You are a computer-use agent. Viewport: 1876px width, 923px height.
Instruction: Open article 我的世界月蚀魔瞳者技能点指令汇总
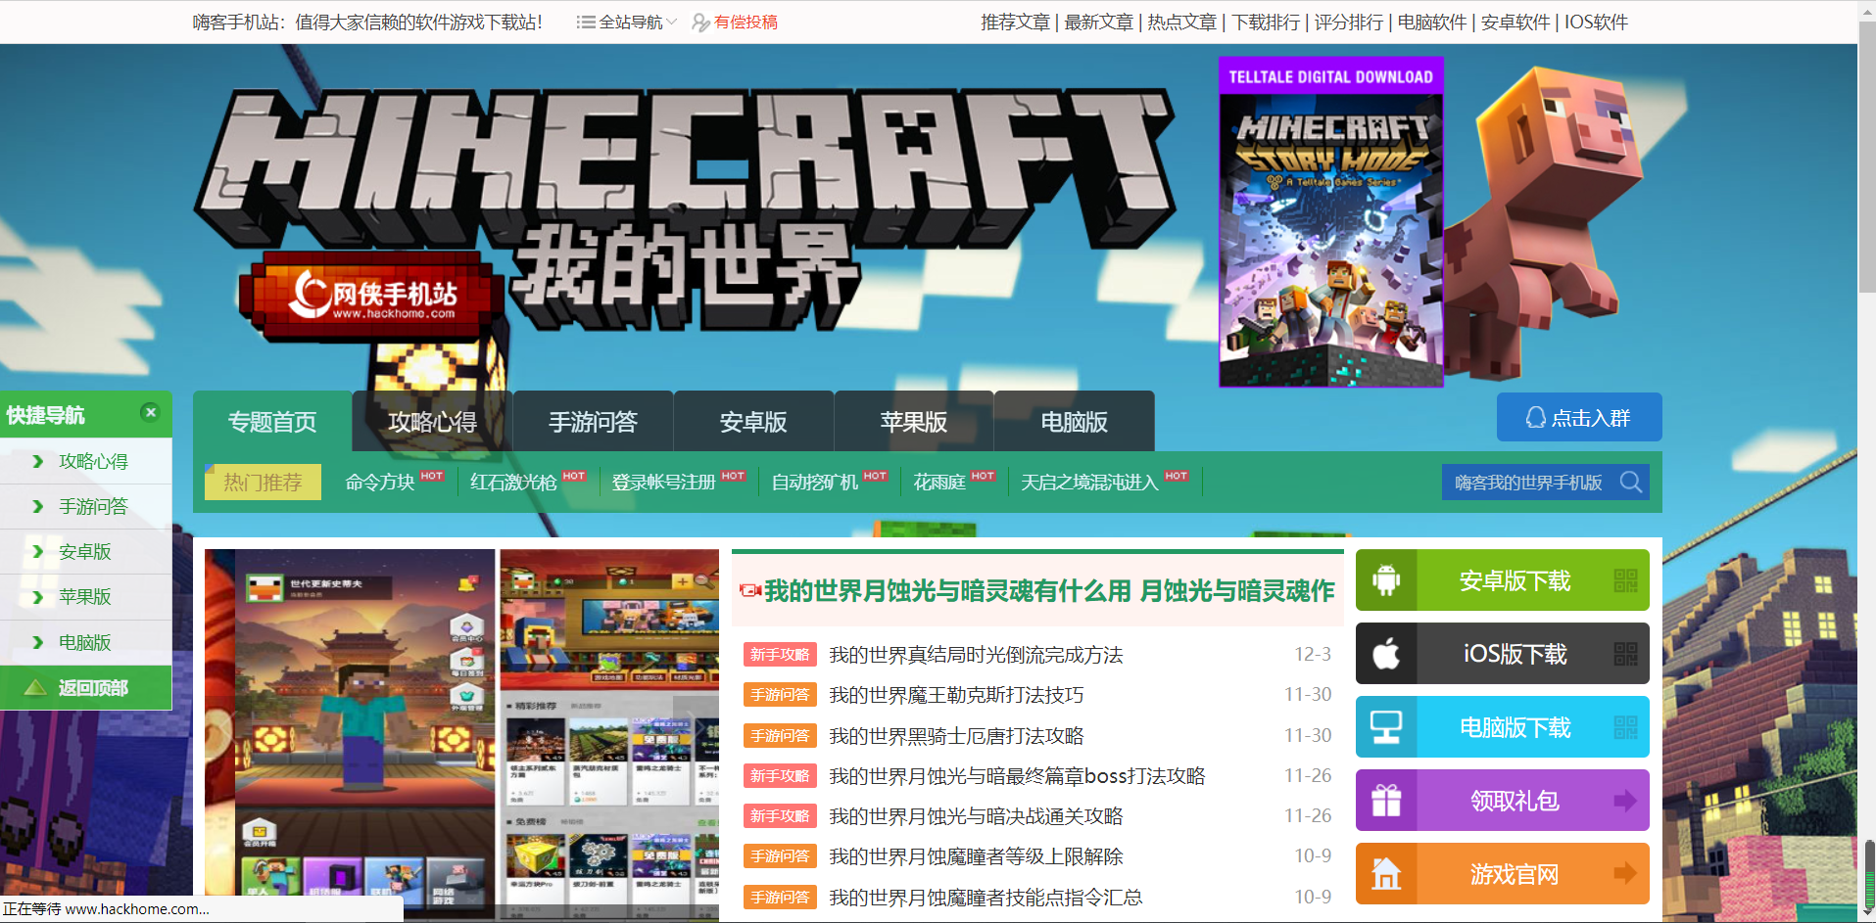986,897
